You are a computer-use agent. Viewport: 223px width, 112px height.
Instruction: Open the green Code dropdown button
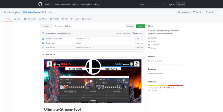(x=141, y=26)
